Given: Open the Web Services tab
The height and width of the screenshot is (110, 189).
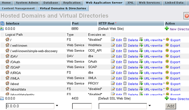Looking at the screenshot, I should click(x=149, y=3).
